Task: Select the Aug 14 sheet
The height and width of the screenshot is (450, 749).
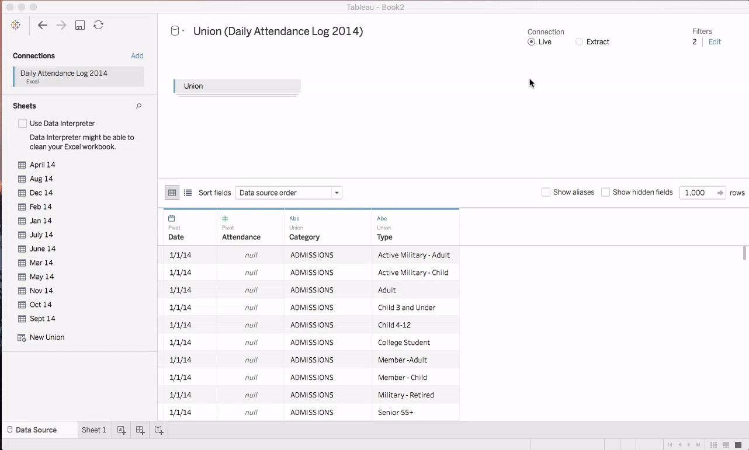Action: click(41, 179)
